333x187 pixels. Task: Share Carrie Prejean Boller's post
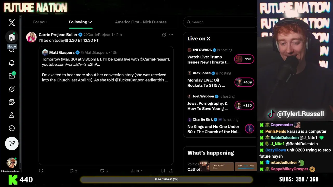coord(171,171)
